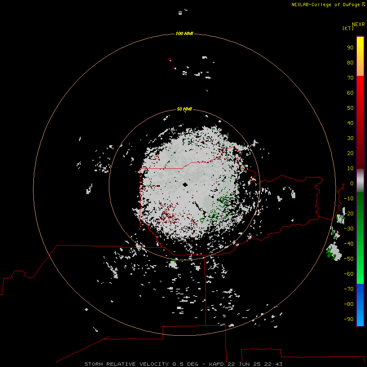Click the black radar site dot at center

(185, 185)
